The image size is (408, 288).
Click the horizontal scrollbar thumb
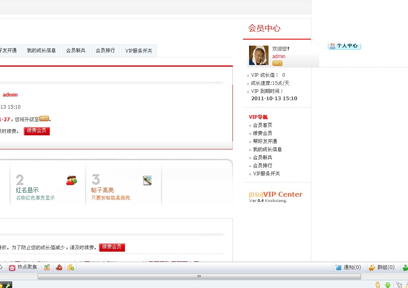click(199, 276)
